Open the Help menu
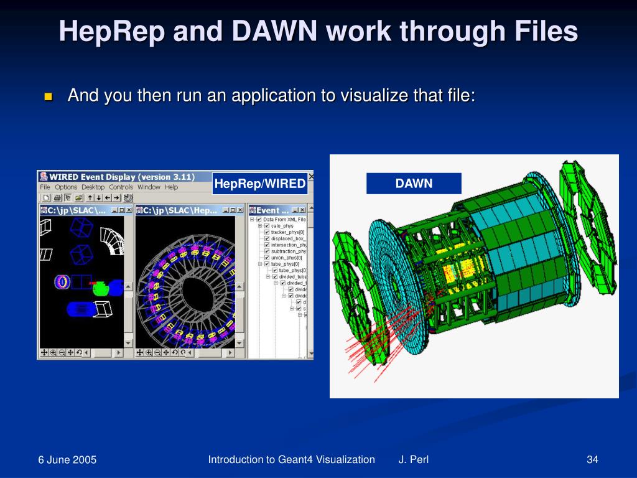637x478 pixels. (171, 187)
